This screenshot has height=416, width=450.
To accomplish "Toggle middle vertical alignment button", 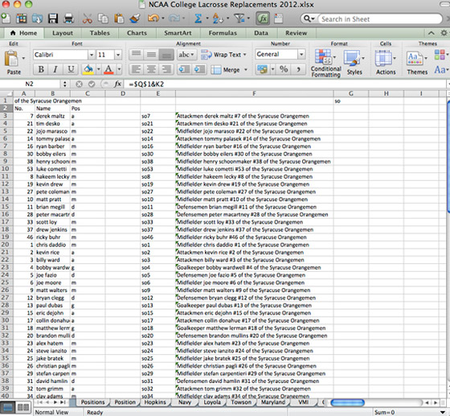I will pyautogui.click(x=151, y=54).
